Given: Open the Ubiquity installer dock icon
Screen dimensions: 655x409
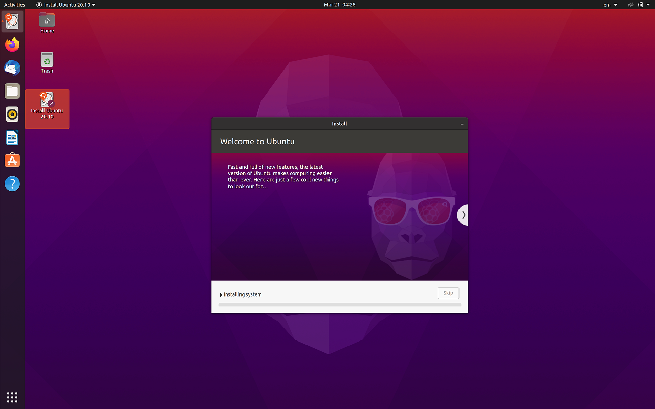Looking at the screenshot, I should pos(12,21).
